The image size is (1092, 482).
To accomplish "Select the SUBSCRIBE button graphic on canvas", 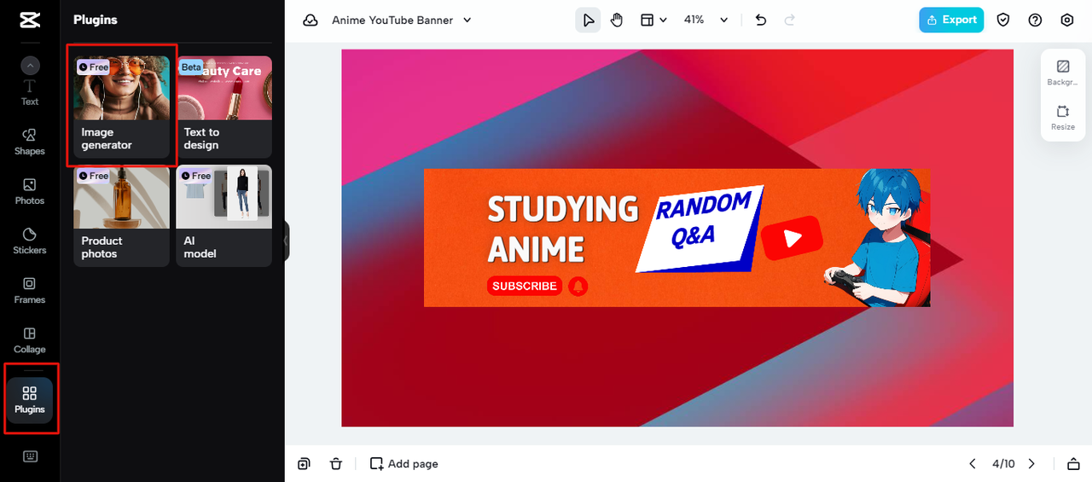I will tap(524, 286).
